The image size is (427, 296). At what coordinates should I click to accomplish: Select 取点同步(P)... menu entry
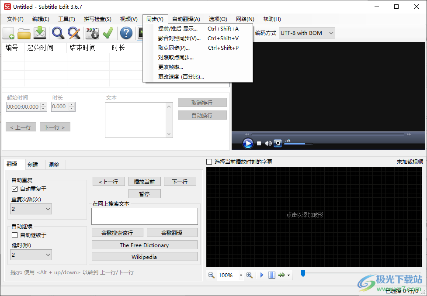(x=198, y=48)
